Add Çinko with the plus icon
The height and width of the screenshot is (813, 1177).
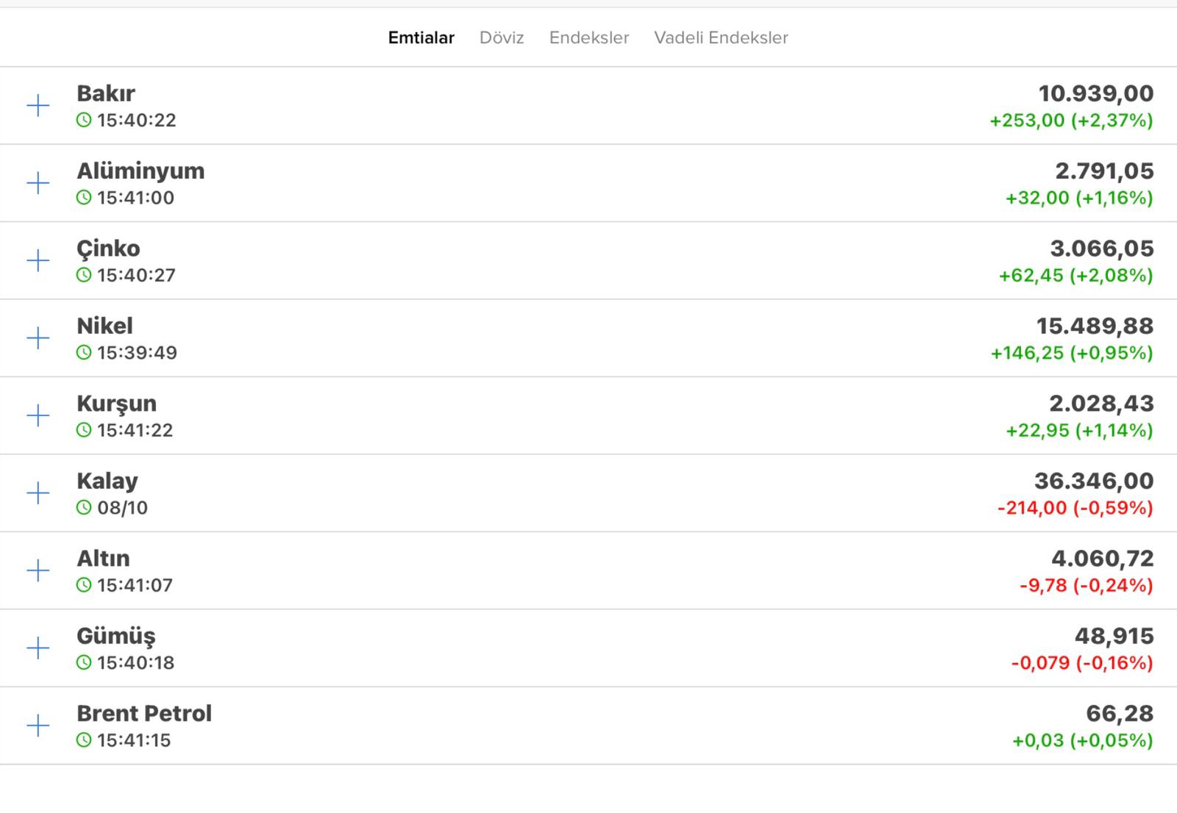(x=38, y=260)
